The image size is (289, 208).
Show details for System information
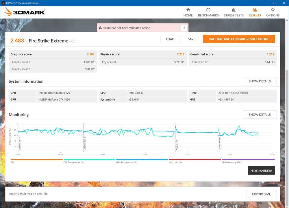point(260,81)
